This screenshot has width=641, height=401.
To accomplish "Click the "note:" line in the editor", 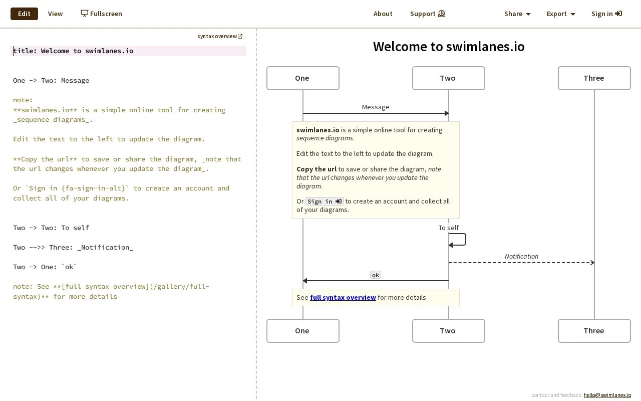I will coord(23,100).
